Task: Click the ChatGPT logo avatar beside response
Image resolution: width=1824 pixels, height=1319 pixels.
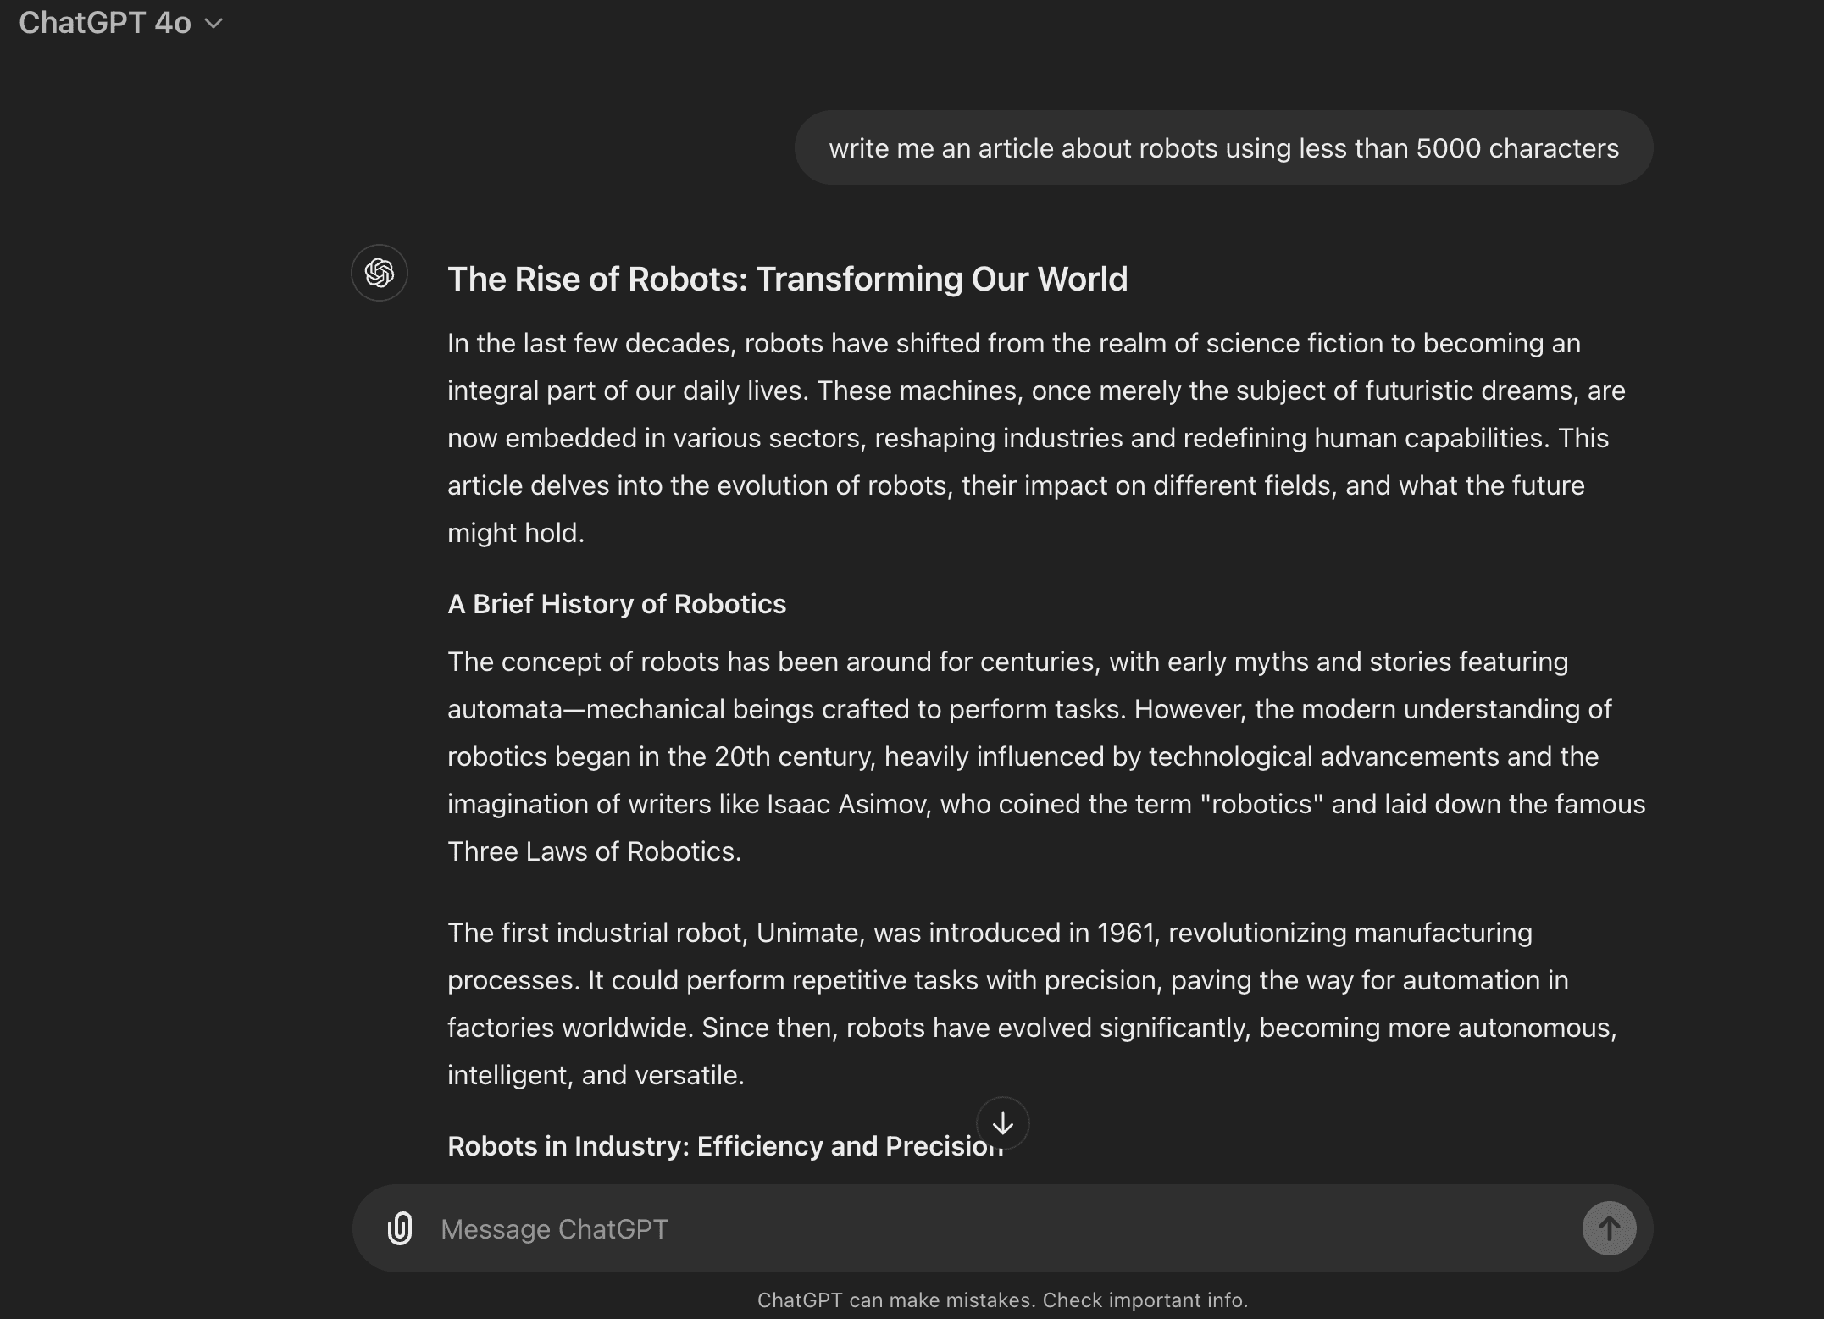Action: (380, 273)
